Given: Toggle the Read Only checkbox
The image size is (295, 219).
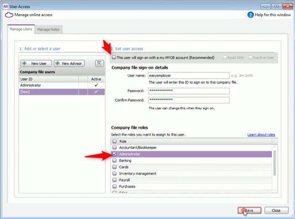Looking at the screenshot, I should 225,57.
